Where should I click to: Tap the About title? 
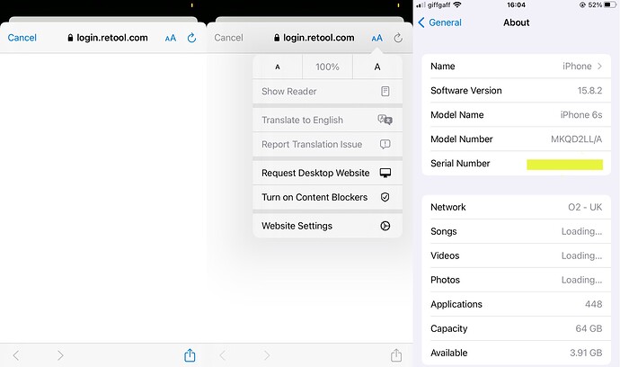[x=516, y=22]
